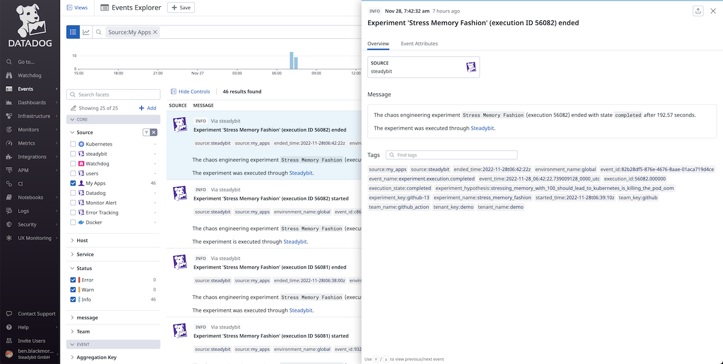Image resolution: width=723 pixels, height=364 pixels.
Task: Click the Add facet button
Action: point(148,108)
